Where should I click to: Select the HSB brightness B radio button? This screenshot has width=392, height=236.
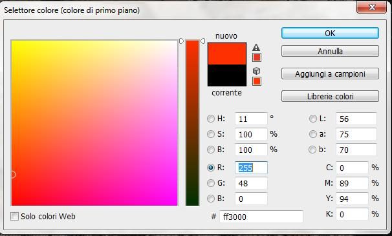tap(211, 150)
